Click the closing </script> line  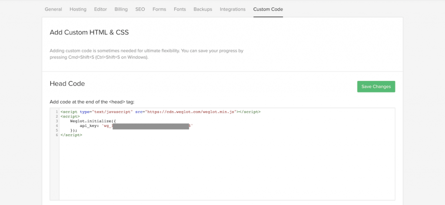[71, 135]
